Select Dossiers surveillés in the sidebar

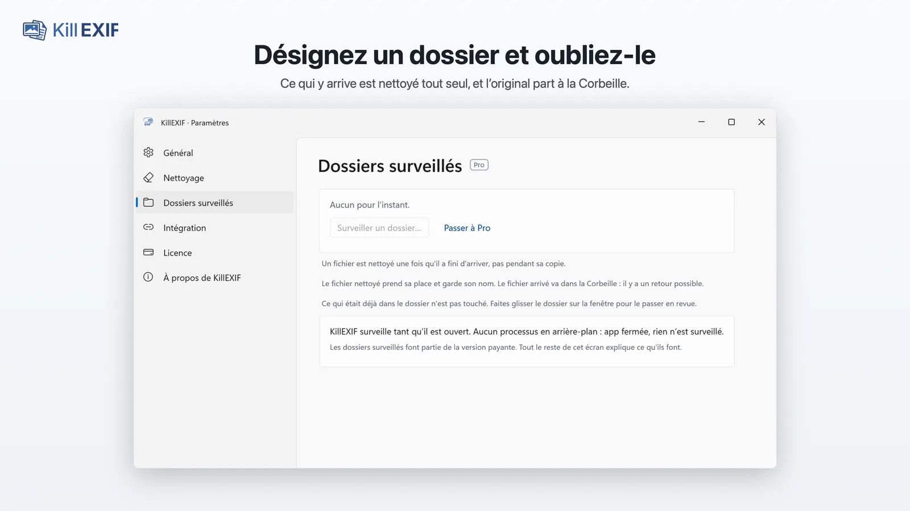(x=215, y=203)
